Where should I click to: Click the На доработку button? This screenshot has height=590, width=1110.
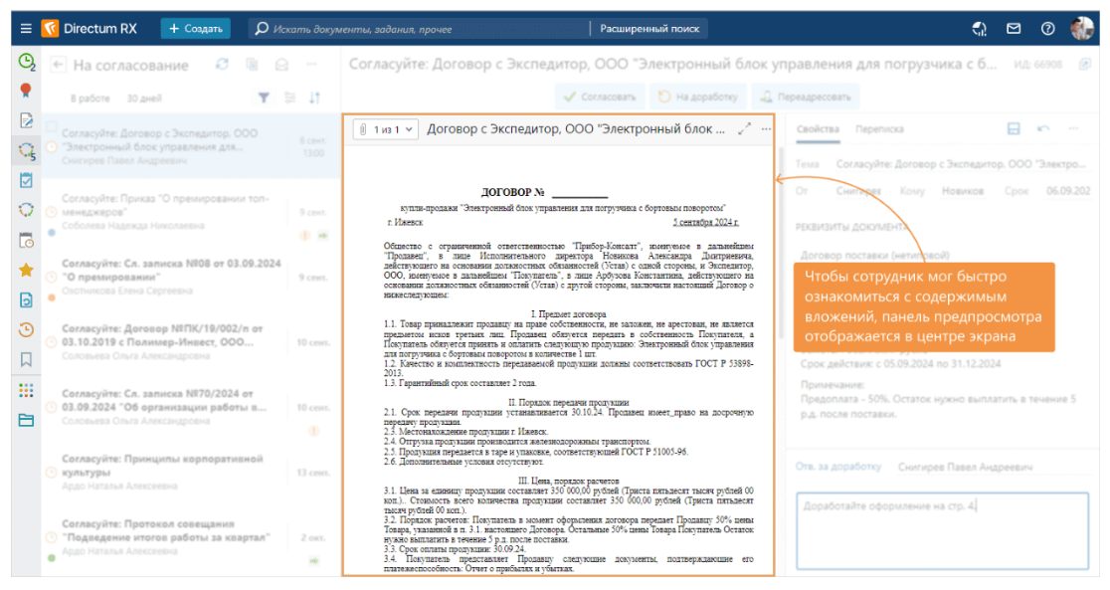click(698, 98)
